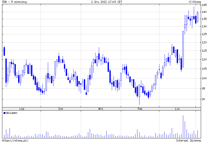Click the 'TEN - 5 miesiecy' chart title

point(14,2)
